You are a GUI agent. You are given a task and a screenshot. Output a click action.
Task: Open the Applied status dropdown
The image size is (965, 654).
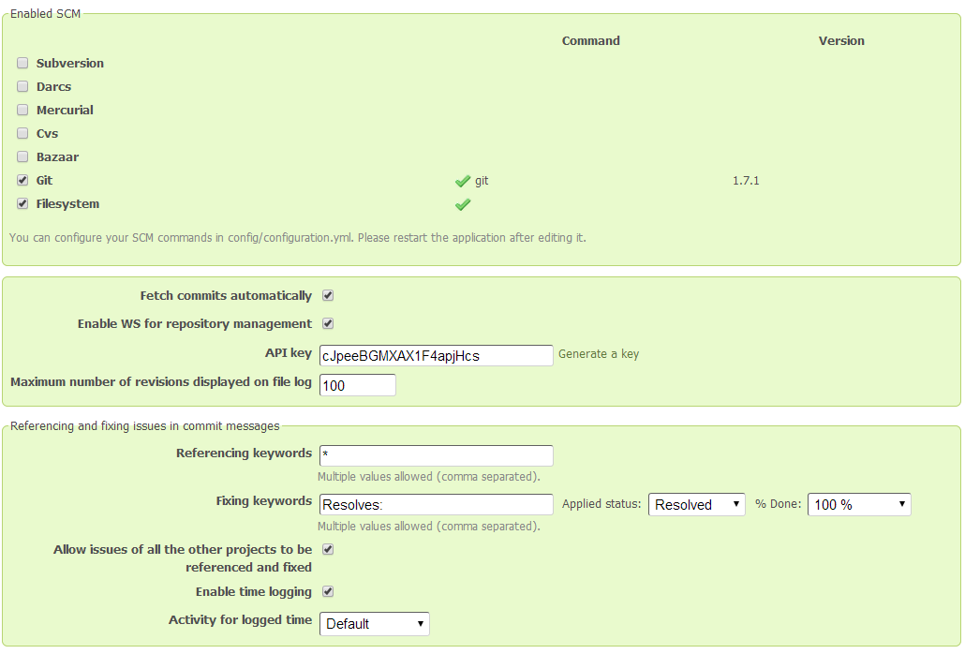point(697,504)
